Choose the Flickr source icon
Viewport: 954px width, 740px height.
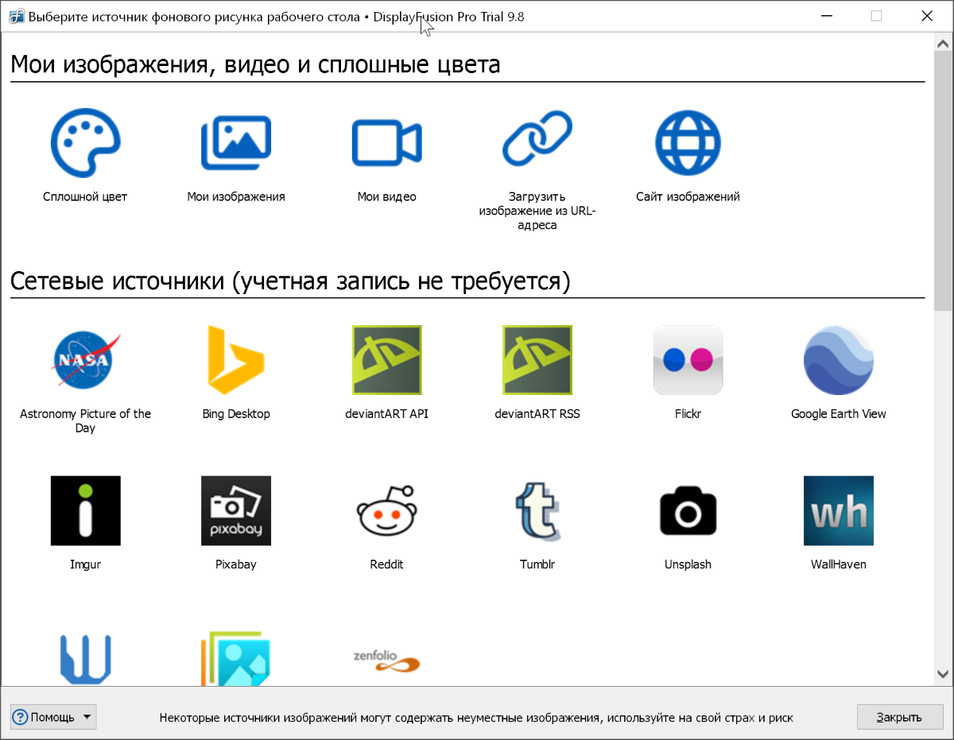pos(688,360)
